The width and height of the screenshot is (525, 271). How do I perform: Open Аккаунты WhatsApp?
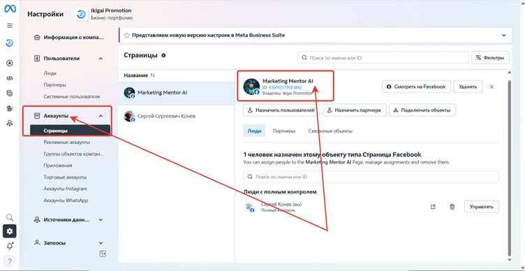[x=66, y=200]
